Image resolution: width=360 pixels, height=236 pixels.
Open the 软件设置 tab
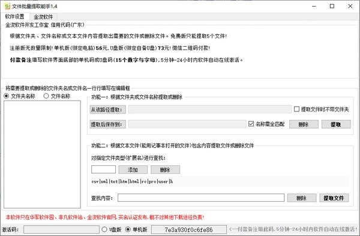click(x=14, y=17)
